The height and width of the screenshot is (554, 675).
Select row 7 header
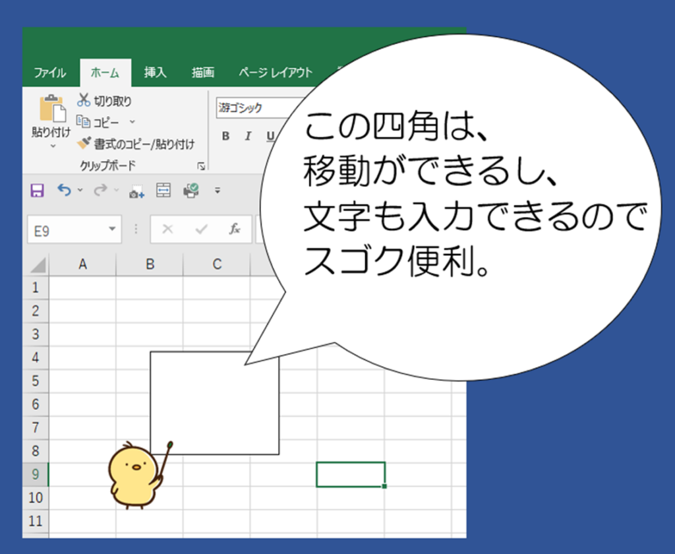click(36, 427)
